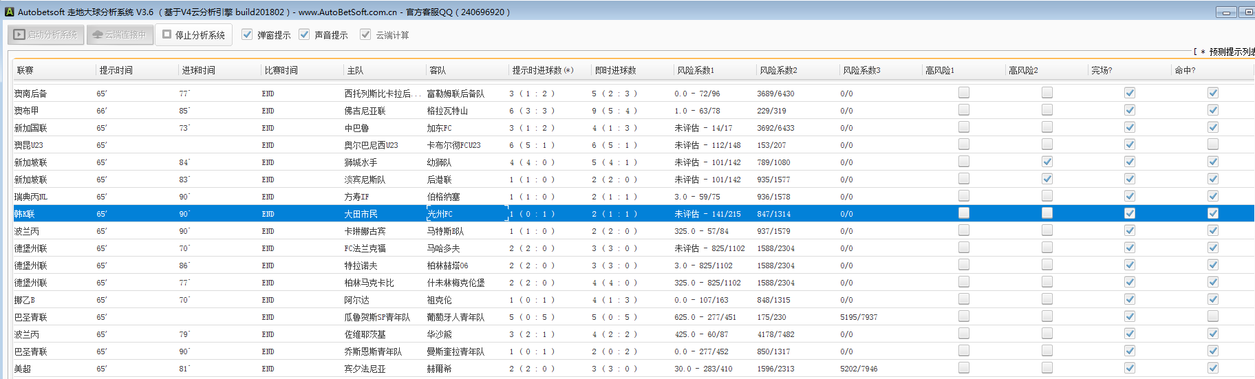Select the 瑞典丙NL match row
Screen dimensions: 1255x379
[x=31, y=197]
